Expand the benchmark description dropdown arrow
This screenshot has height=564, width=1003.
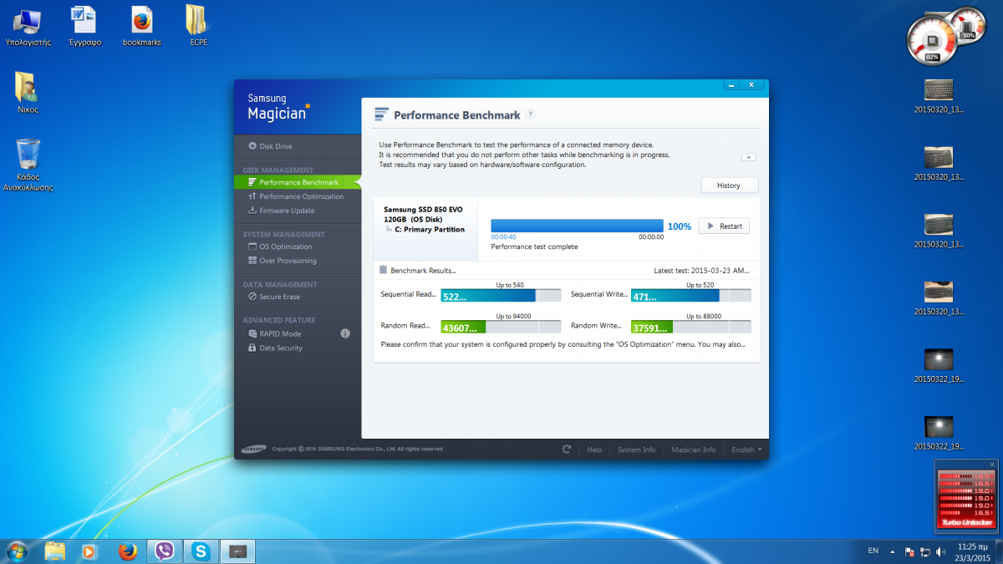749,157
